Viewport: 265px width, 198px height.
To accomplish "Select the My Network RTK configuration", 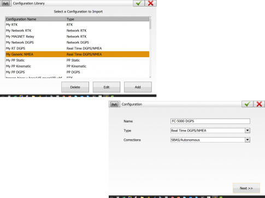I will pos(77,30).
